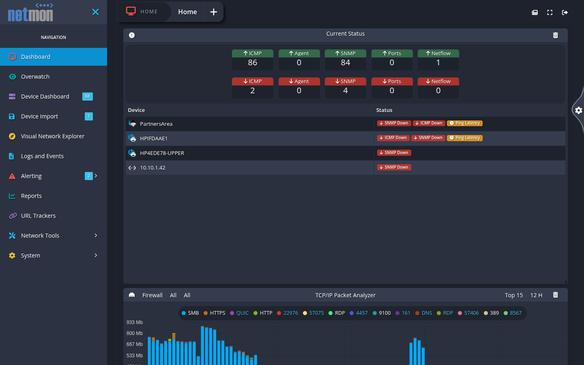Click the Overwatch eye icon
Viewport: 584px width, 365px height.
tap(12, 77)
